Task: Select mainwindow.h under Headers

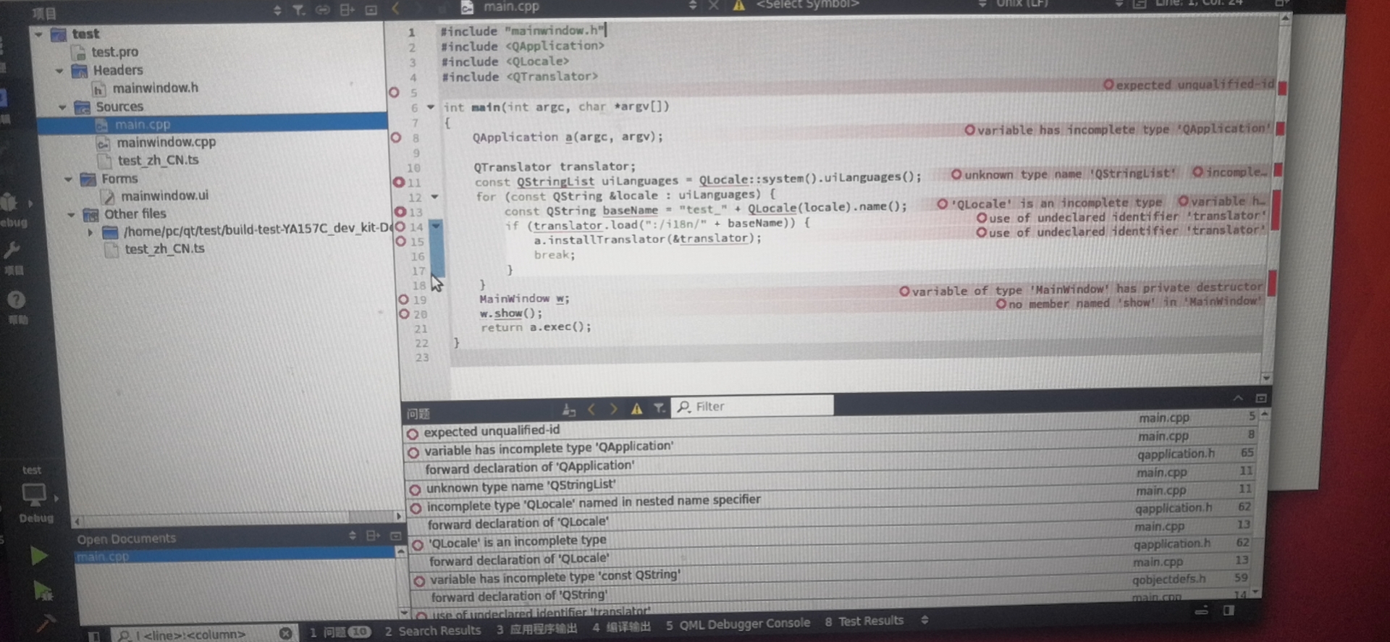Action: tap(155, 88)
